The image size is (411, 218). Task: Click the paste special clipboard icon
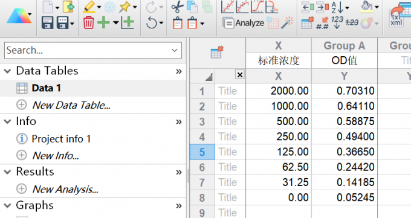pyautogui.click(x=192, y=23)
